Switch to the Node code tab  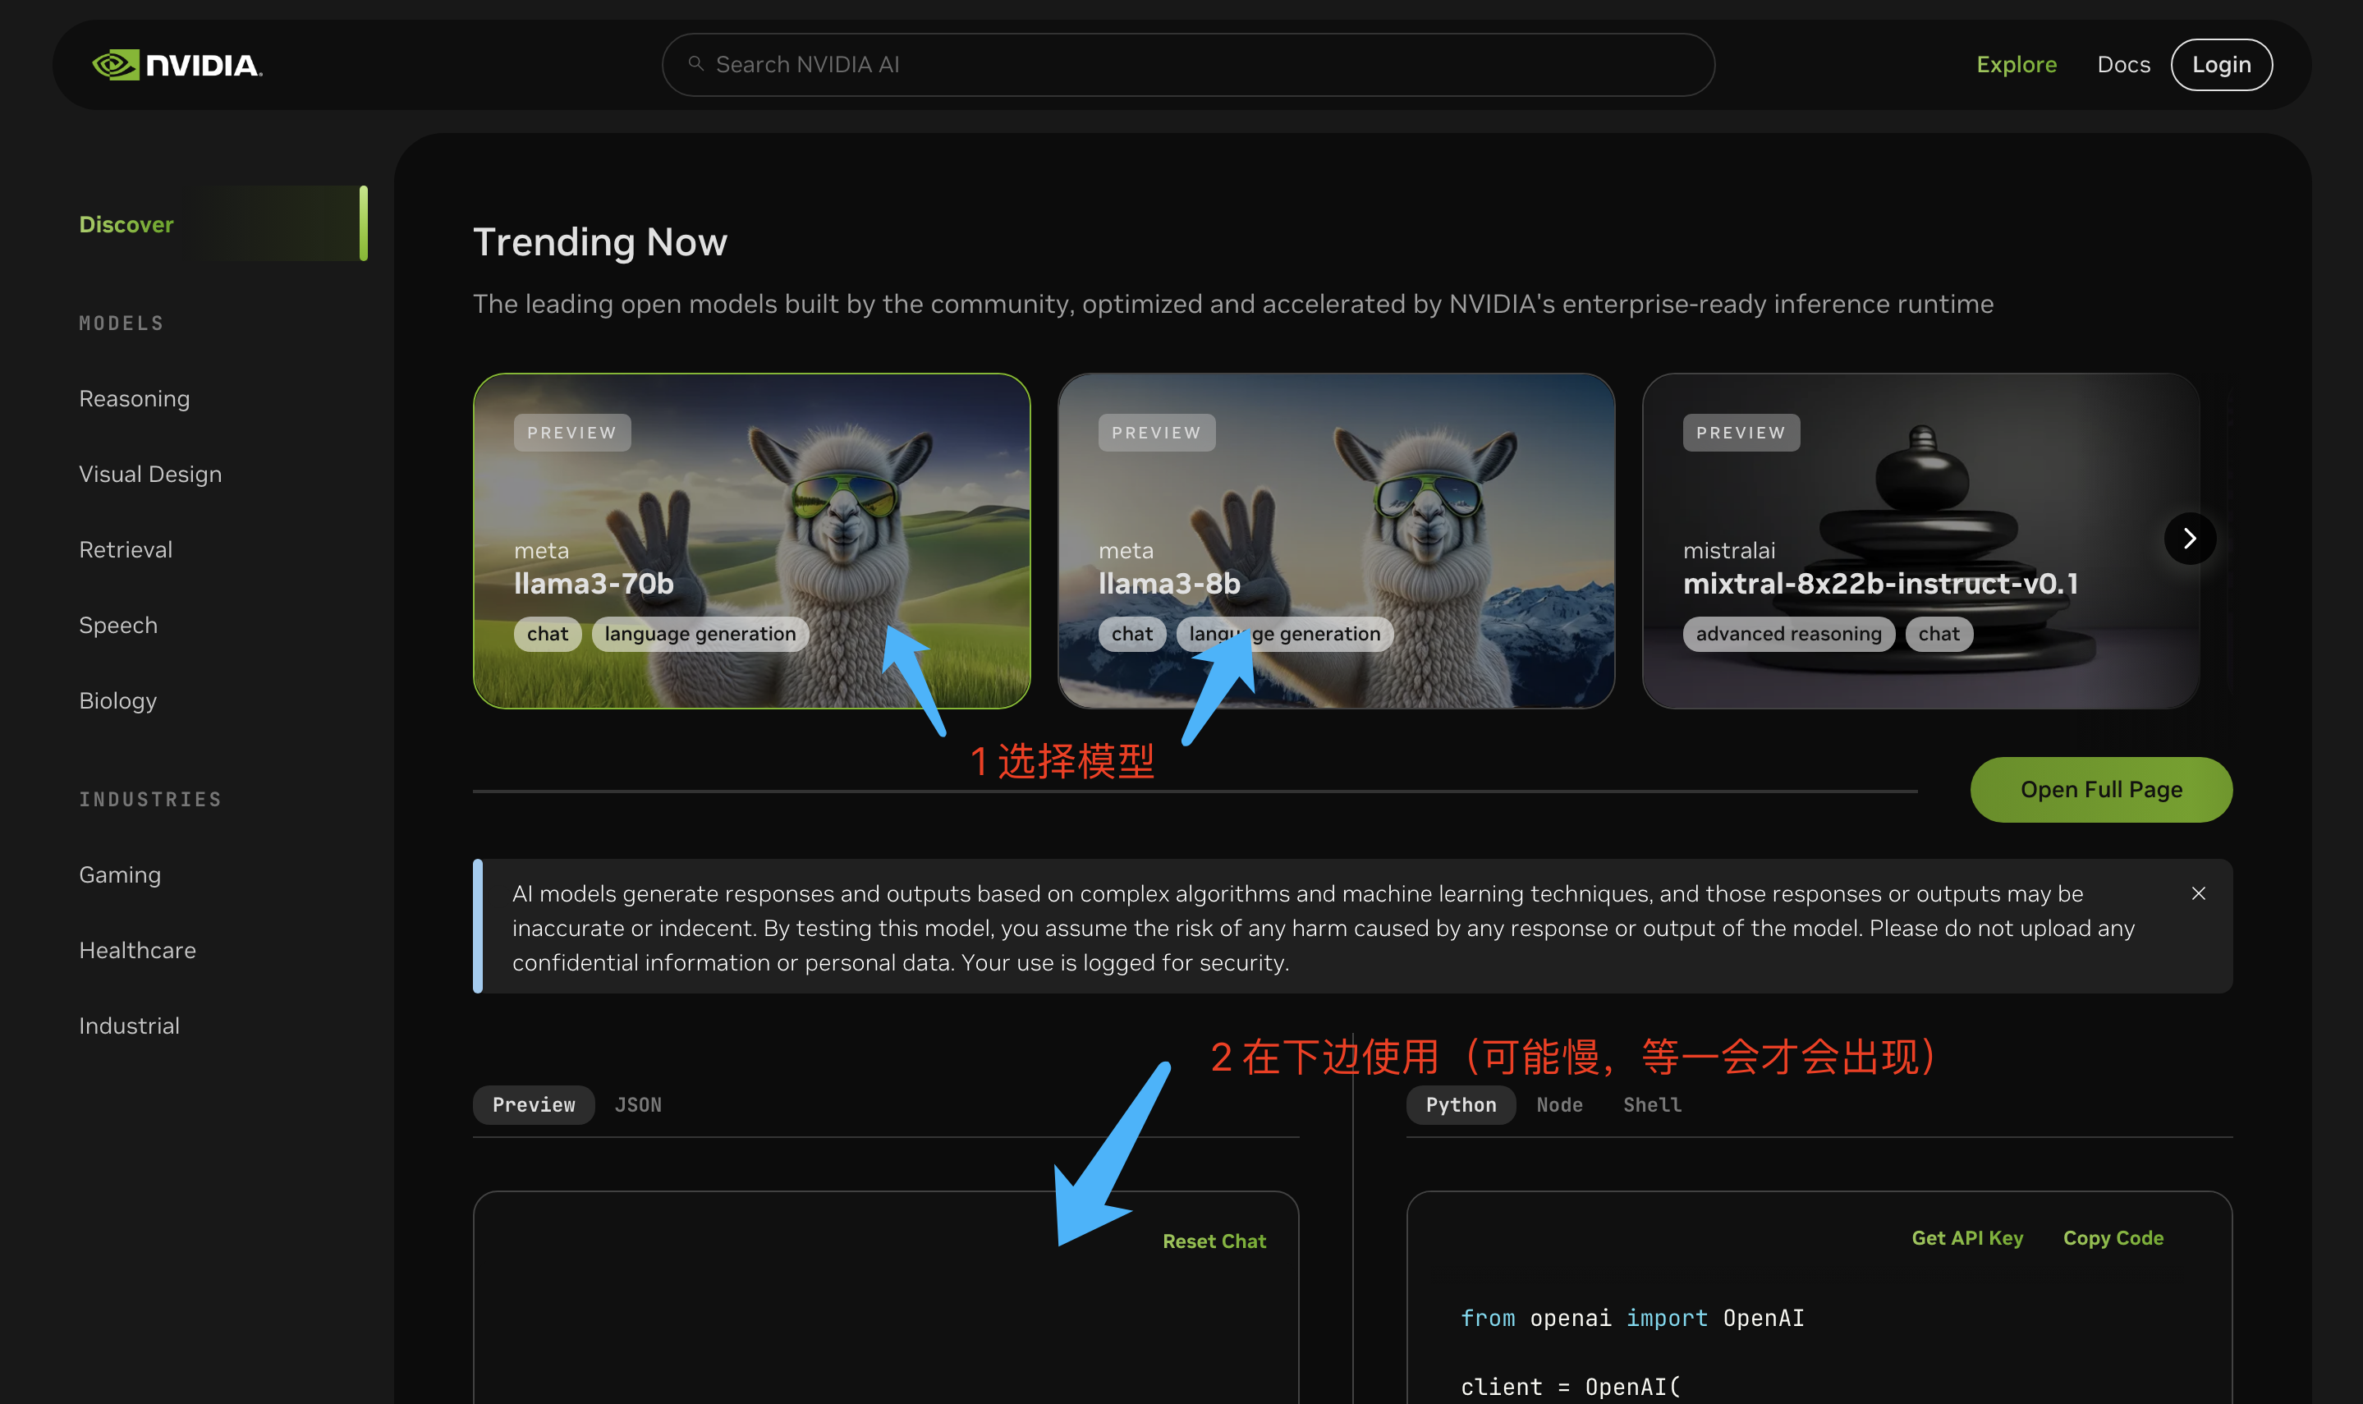(1559, 1104)
